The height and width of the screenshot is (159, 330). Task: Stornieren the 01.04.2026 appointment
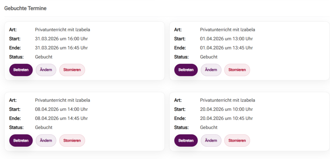[237, 70]
